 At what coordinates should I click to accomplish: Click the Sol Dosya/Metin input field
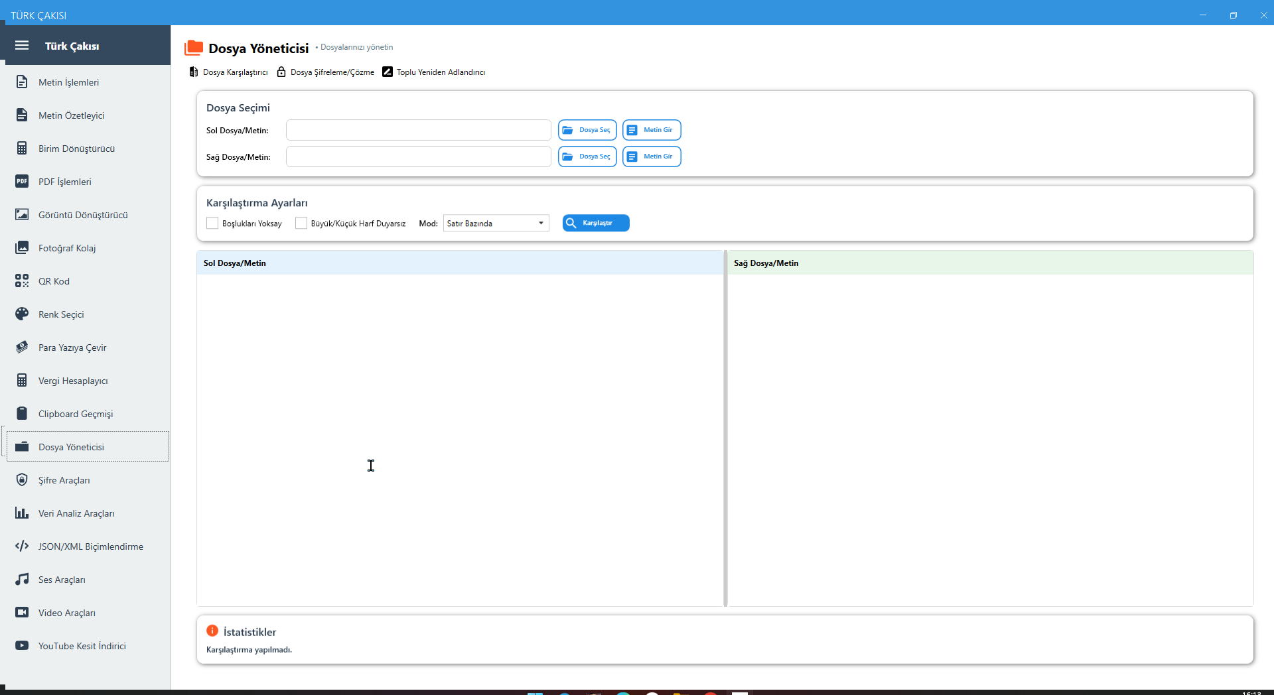(x=418, y=130)
